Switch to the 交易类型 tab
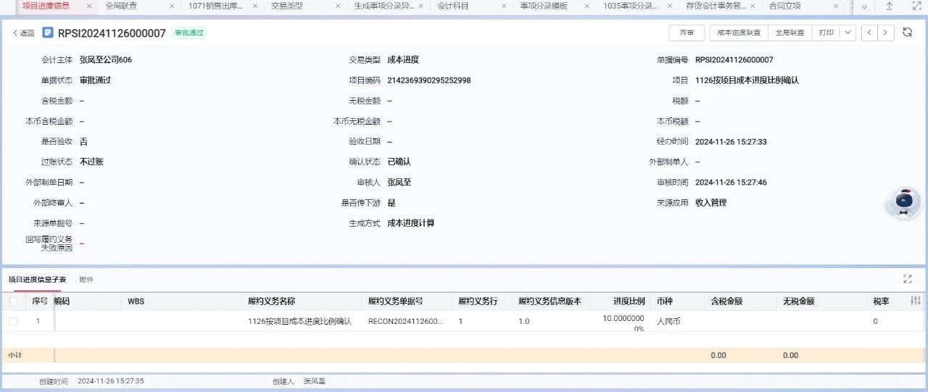 [x=287, y=6]
